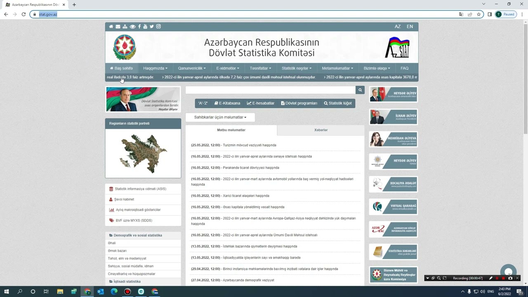Click the regions map of Azerbaijan
The width and height of the screenshot is (528, 297).
143,153
